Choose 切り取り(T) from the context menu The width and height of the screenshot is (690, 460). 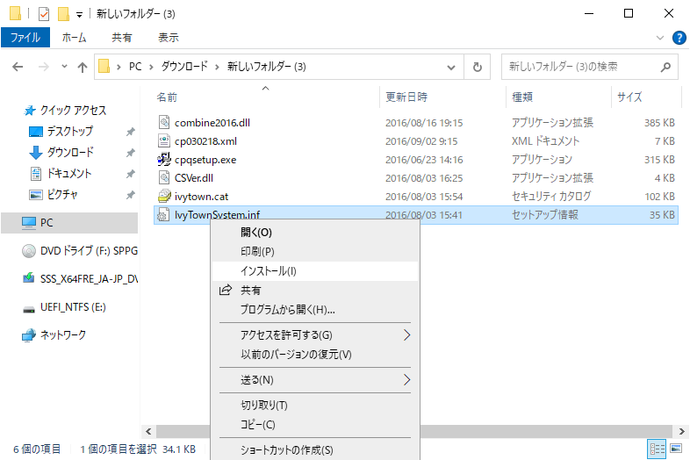(315, 406)
